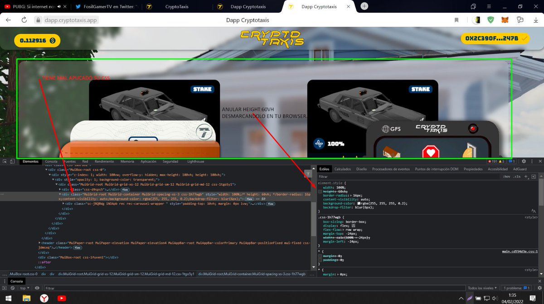Open the MetaMask fox extension
544x304 pixels.
pyautogui.click(x=505, y=20)
